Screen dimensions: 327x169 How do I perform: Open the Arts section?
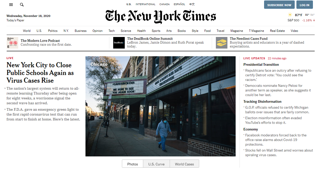[x=169, y=31]
